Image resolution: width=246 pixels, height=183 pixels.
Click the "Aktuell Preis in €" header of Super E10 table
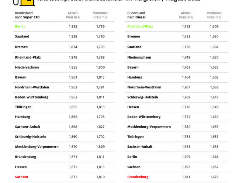[73, 15]
